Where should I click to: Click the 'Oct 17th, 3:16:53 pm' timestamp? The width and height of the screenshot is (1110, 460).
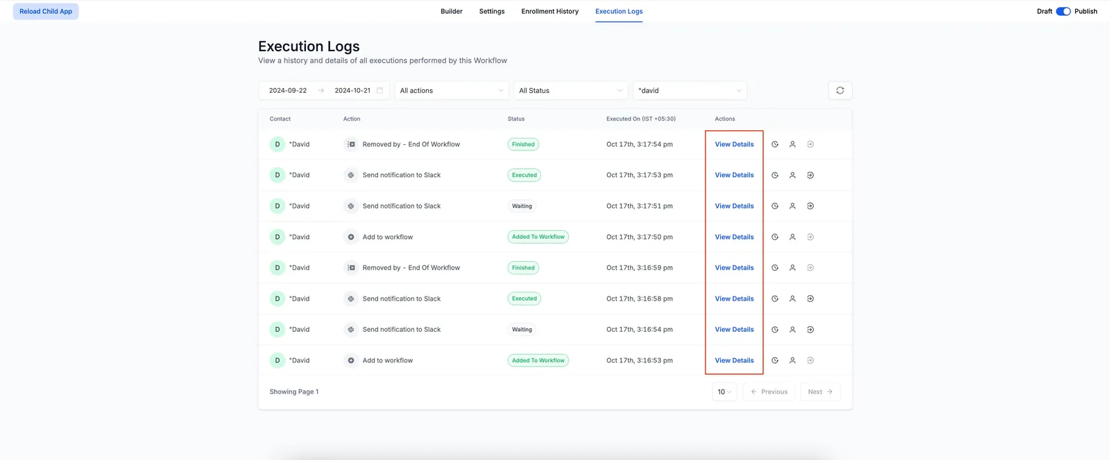640,360
